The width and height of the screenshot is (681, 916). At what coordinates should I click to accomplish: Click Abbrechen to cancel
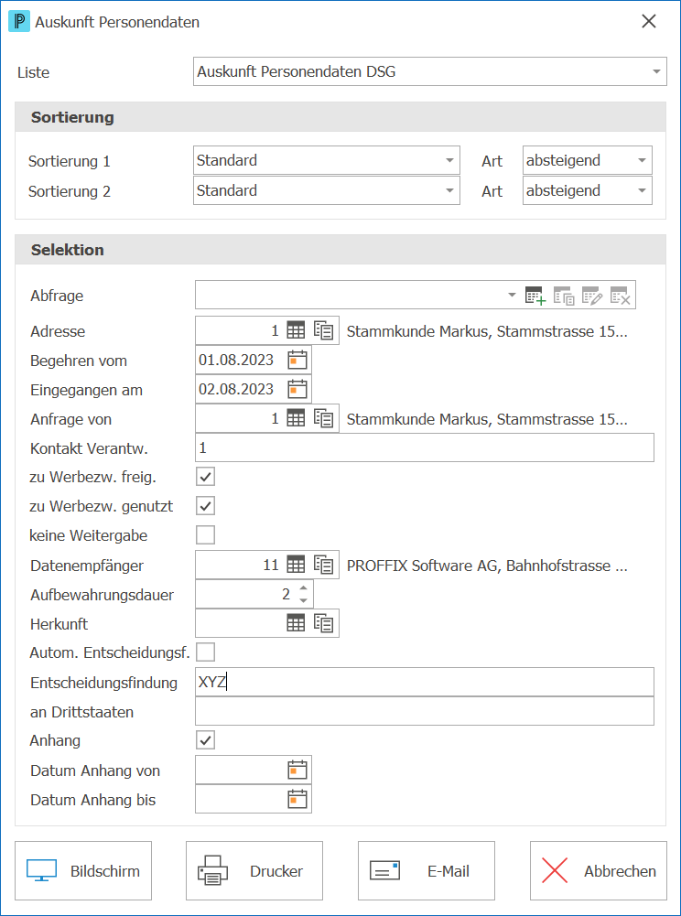(x=598, y=871)
